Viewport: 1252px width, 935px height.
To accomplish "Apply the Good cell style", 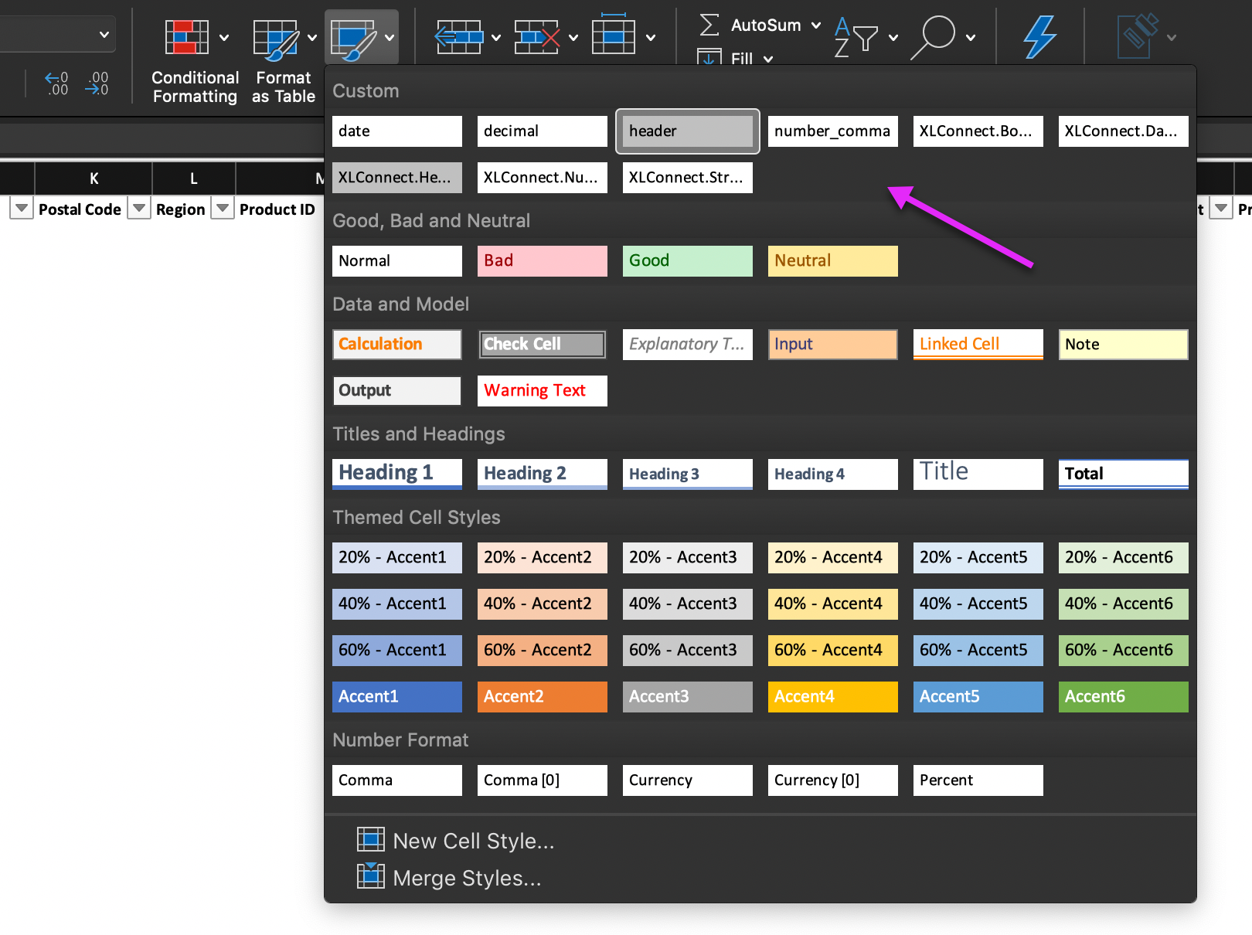I will (x=688, y=261).
